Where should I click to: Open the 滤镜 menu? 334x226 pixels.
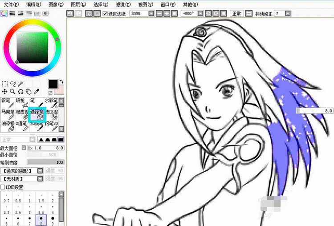point(121,4)
